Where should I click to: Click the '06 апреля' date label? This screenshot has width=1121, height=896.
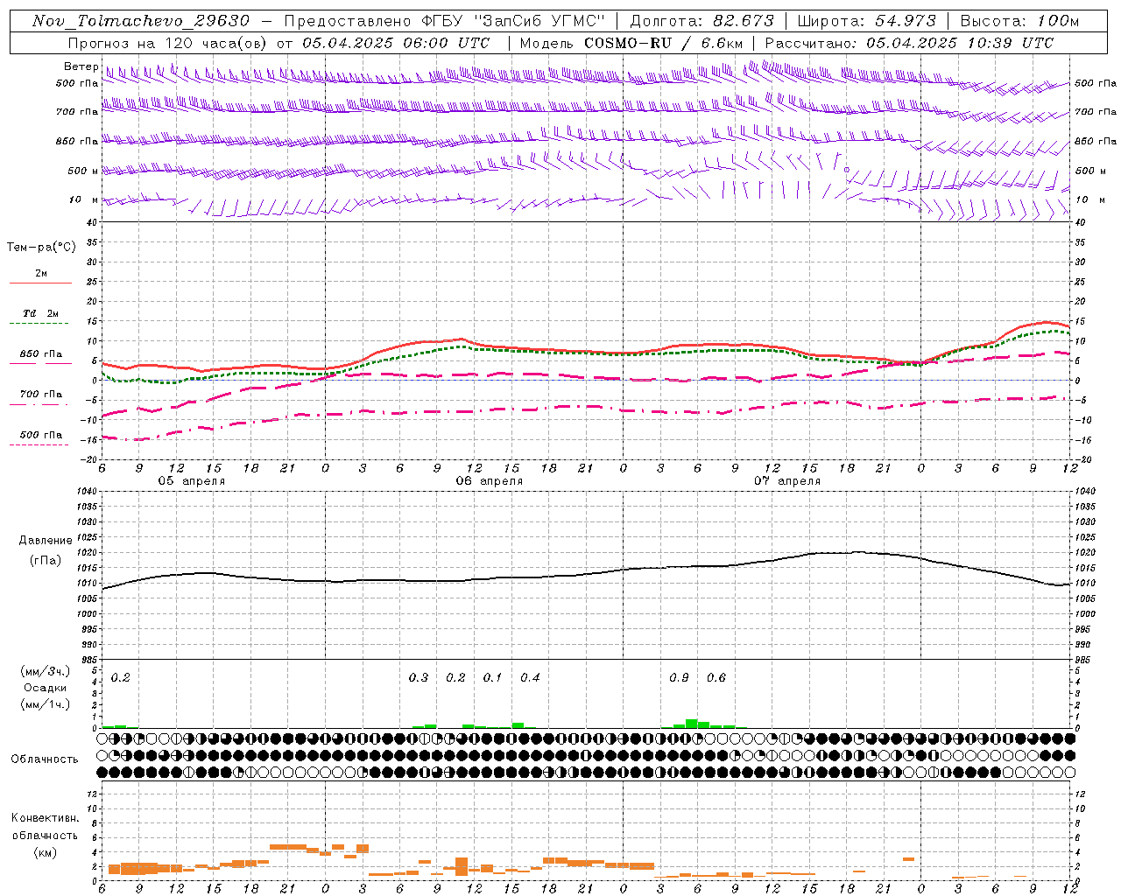(489, 481)
